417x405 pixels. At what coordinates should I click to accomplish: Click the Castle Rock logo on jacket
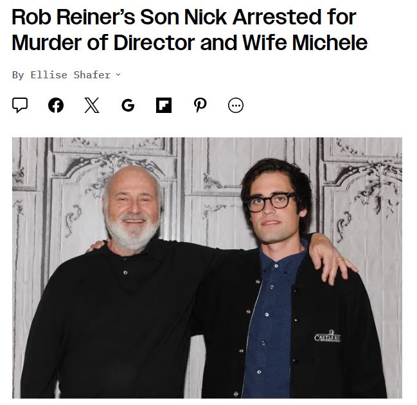point(327,337)
